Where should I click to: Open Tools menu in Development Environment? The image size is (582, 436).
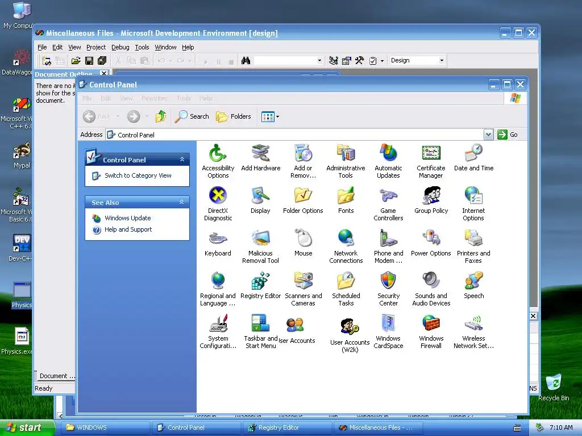pos(142,47)
